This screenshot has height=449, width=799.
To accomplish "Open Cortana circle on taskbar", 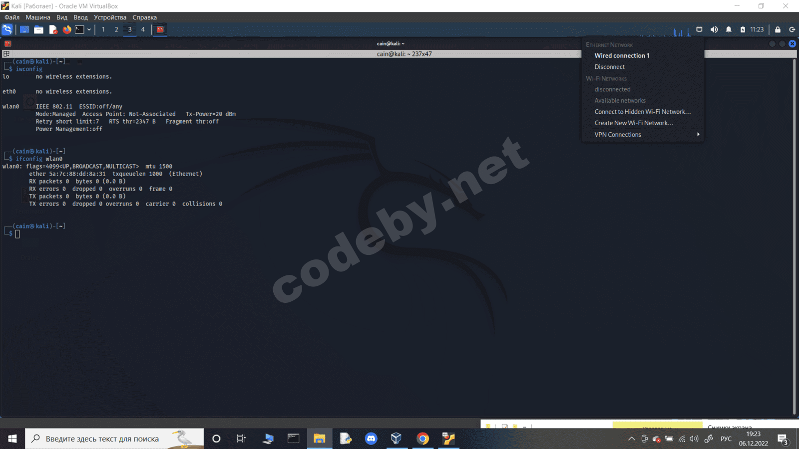I will [216, 439].
